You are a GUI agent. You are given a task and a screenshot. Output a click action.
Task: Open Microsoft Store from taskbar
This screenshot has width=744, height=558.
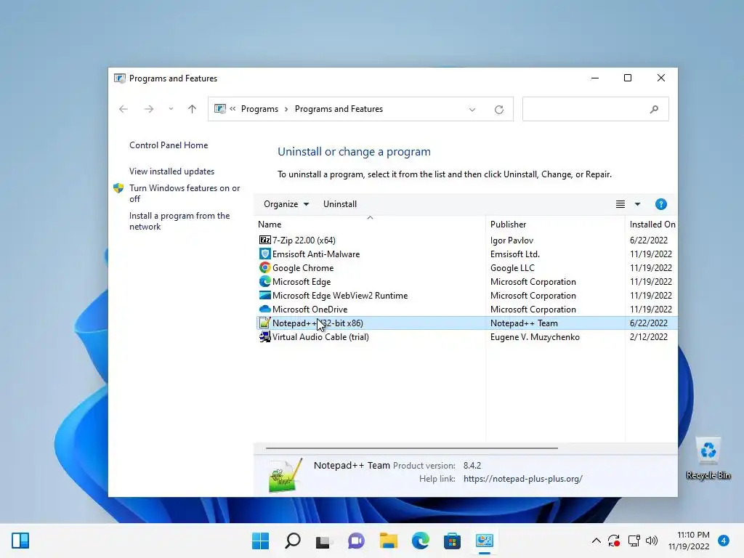(452, 541)
